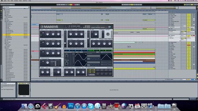The width and height of the screenshot is (198, 111).
Task: Click the LFO Amp knob in Massive
Action: [67, 63]
